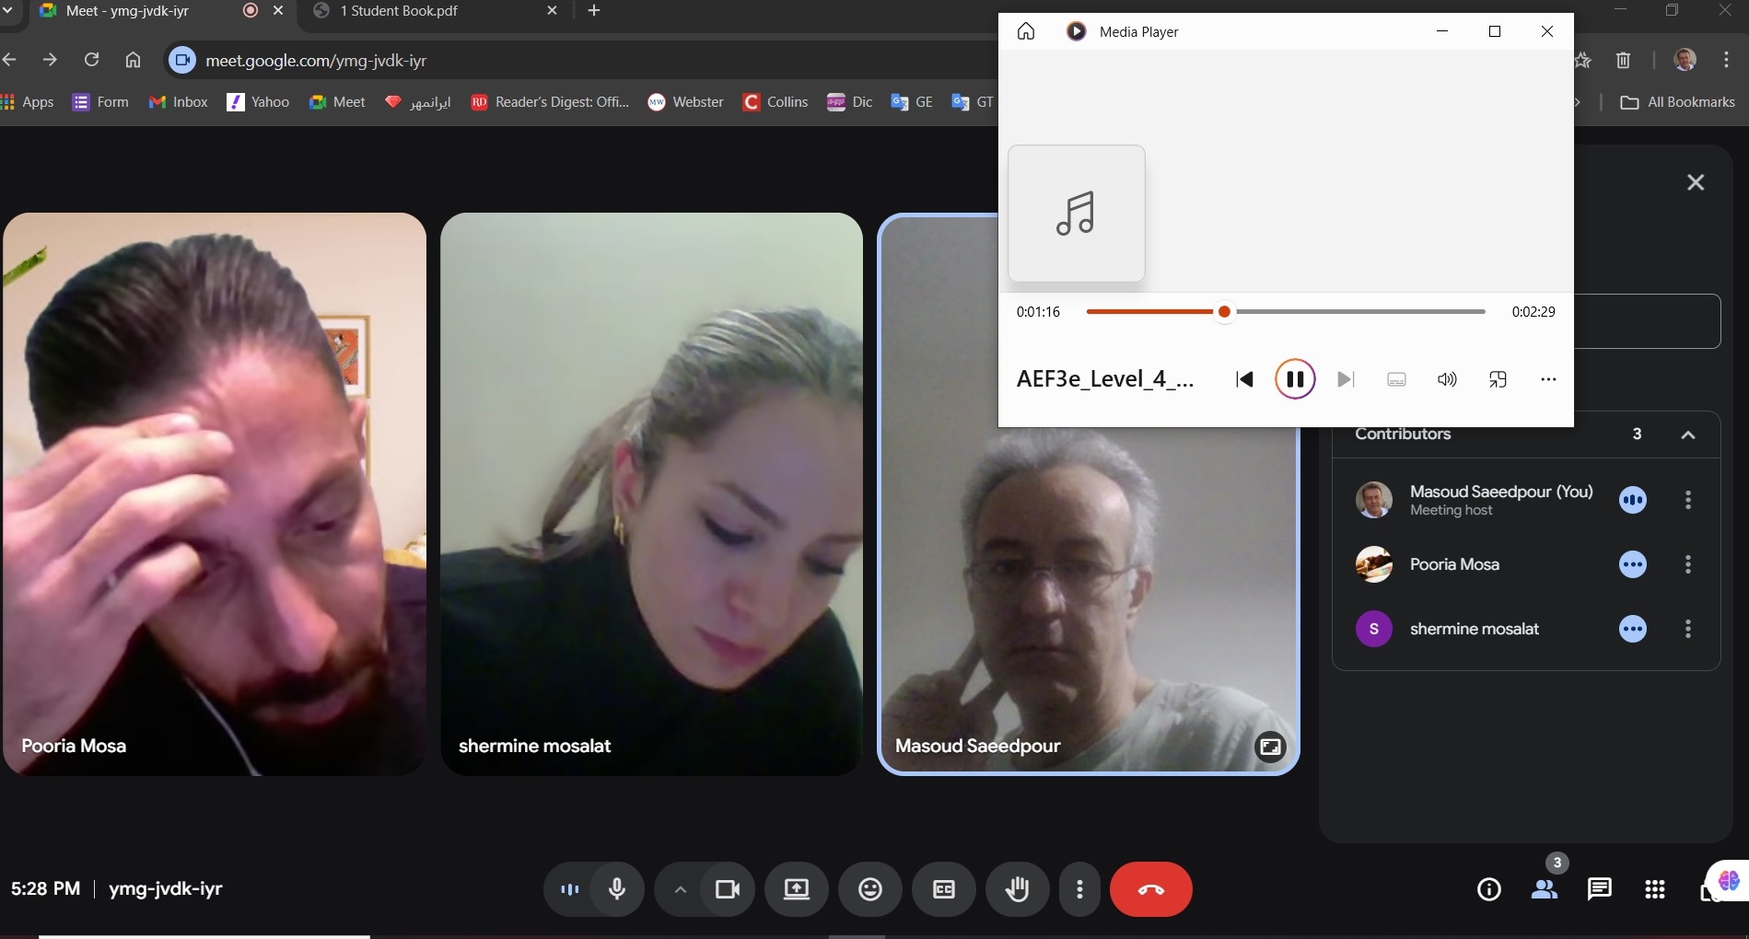This screenshot has height=939, width=1749.
Task: Skip to previous track in Media Player
Action: [1244, 379]
